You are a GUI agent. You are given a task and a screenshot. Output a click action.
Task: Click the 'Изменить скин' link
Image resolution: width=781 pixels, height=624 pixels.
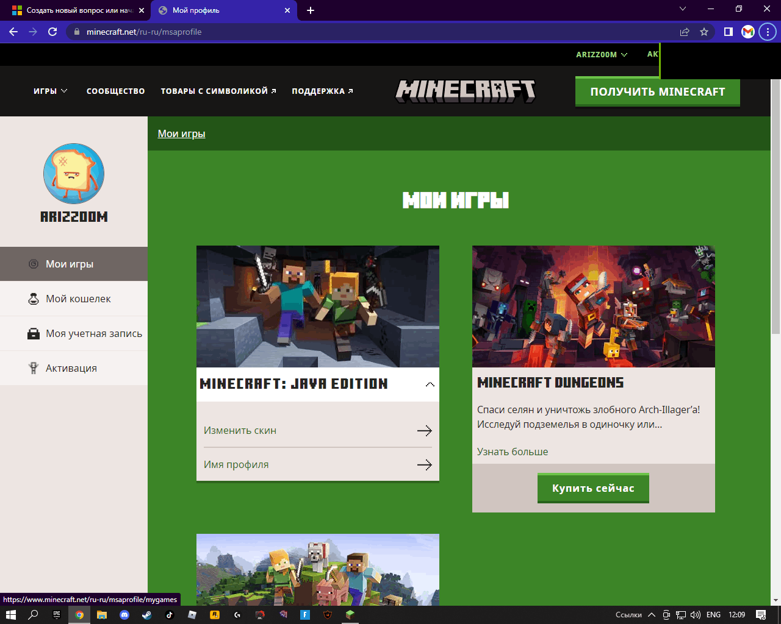pos(240,430)
